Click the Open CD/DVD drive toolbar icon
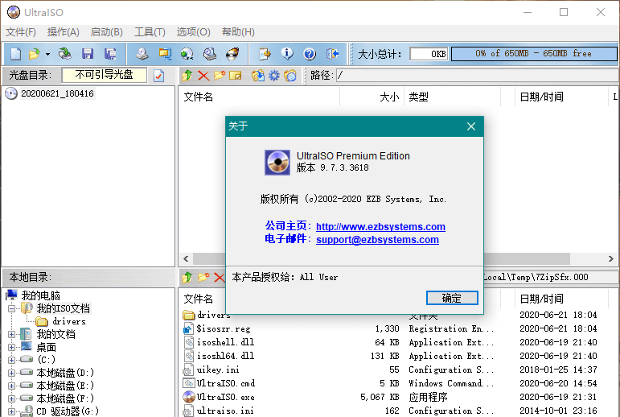 [65, 53]
